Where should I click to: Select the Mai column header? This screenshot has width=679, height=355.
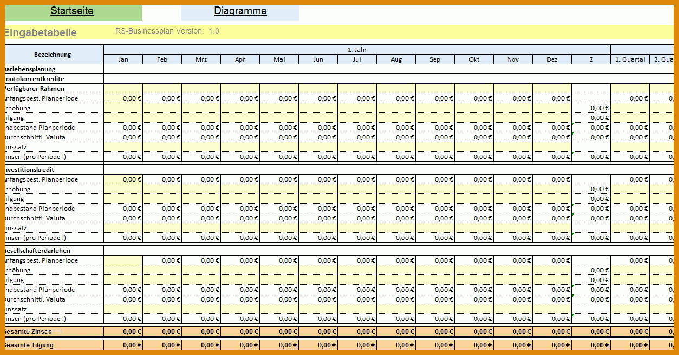click(x=279, y=59)
